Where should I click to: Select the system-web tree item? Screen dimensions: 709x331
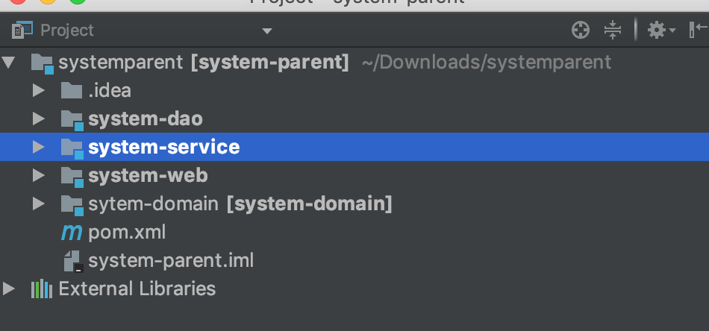[148, 176]
